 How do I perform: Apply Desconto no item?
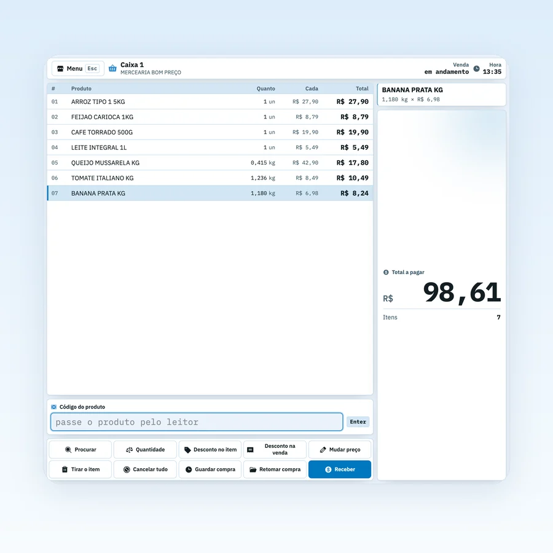[x=210, y=450]
